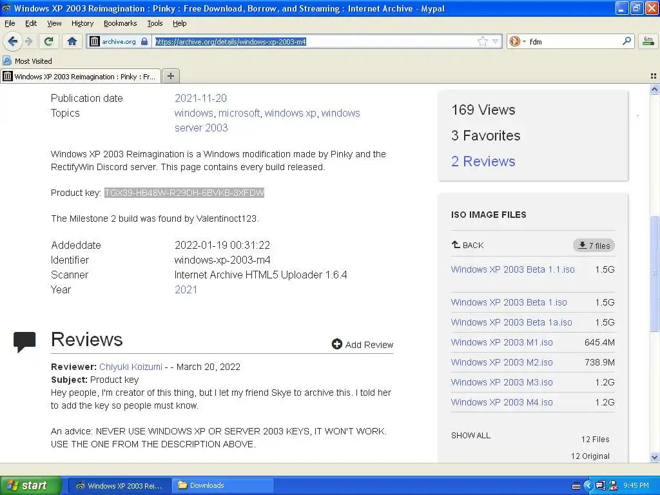Click BACK in ISO image files panel
Viewport: 660px width, 495px height.
pos(467,245)
